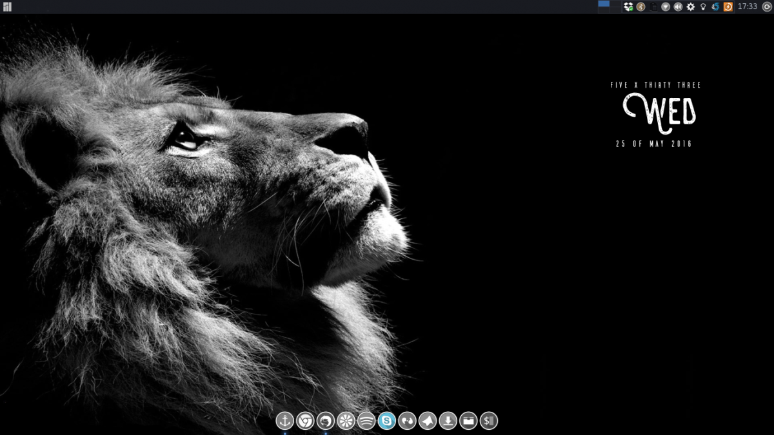This screenshot has height=435, width=774.
Task: Open the network/wifi tray icon
Action: 666,6
